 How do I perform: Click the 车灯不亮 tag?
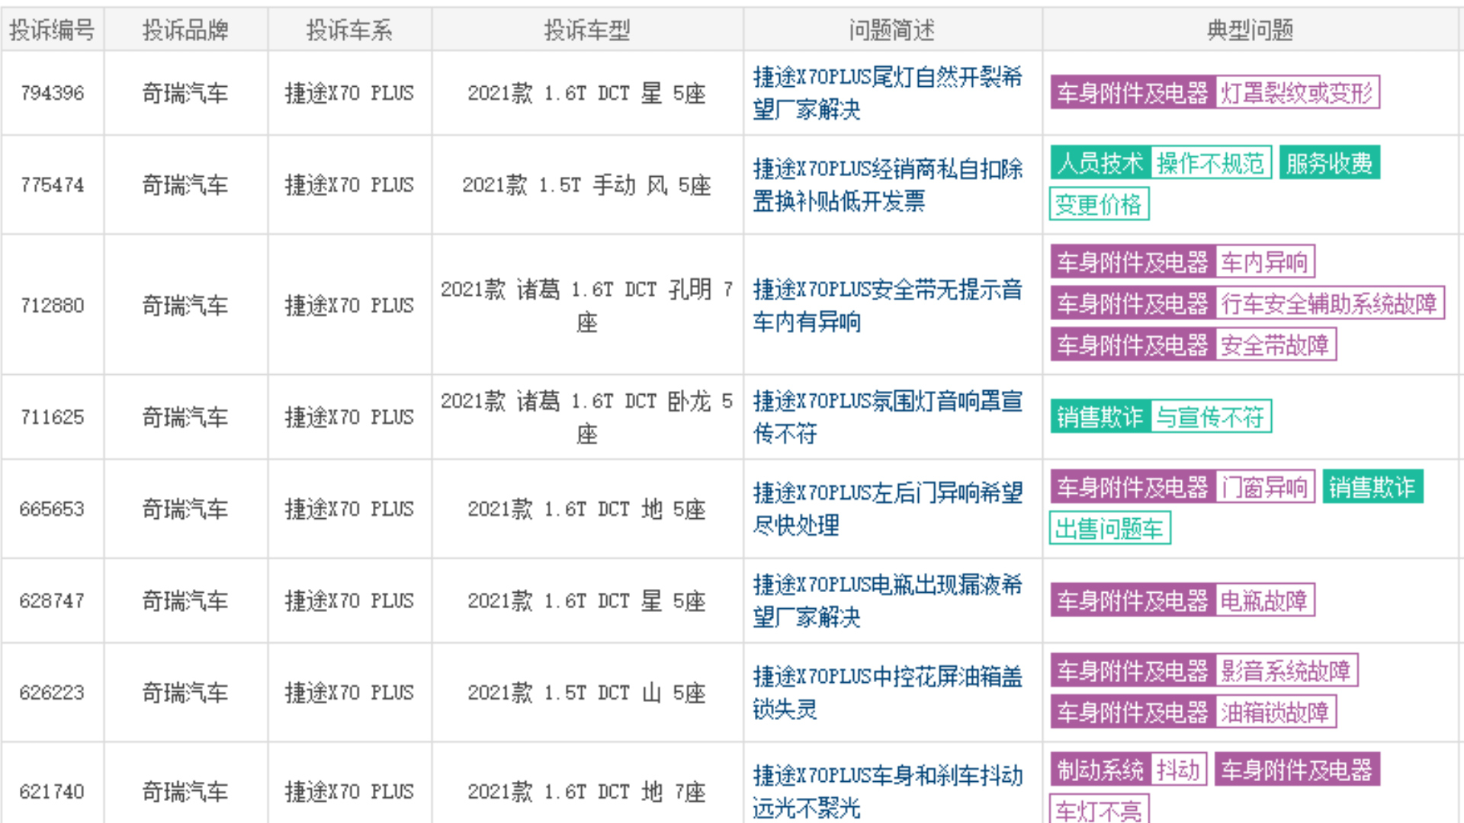tap(1099, 809)
